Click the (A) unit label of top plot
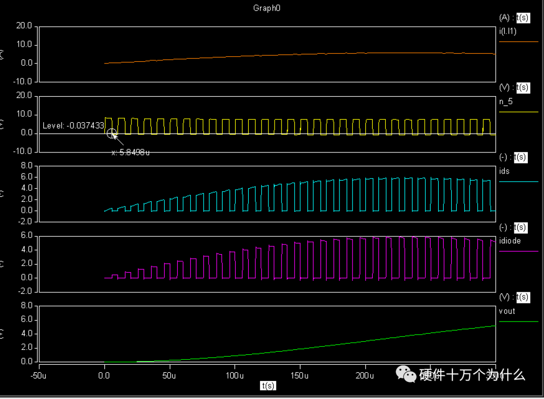The height and width of the screenshot is (399, 544). pos(504,18)
